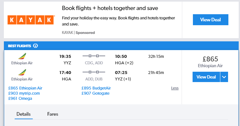Collapse provider list with Less link
240x126 pixels.
[x=175, y=88]
